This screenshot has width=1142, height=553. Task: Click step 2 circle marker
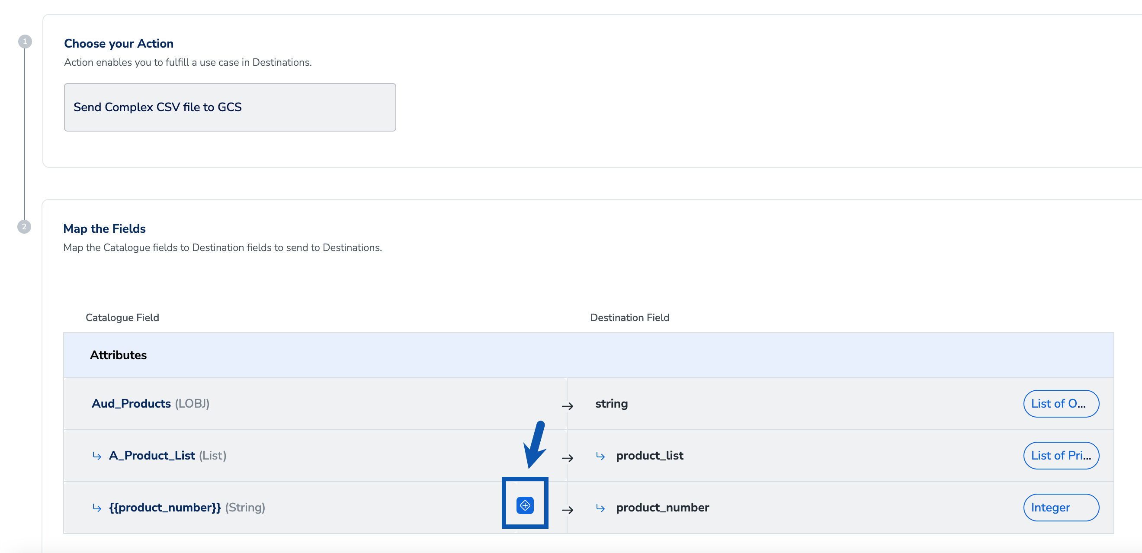tap(24, 227)
